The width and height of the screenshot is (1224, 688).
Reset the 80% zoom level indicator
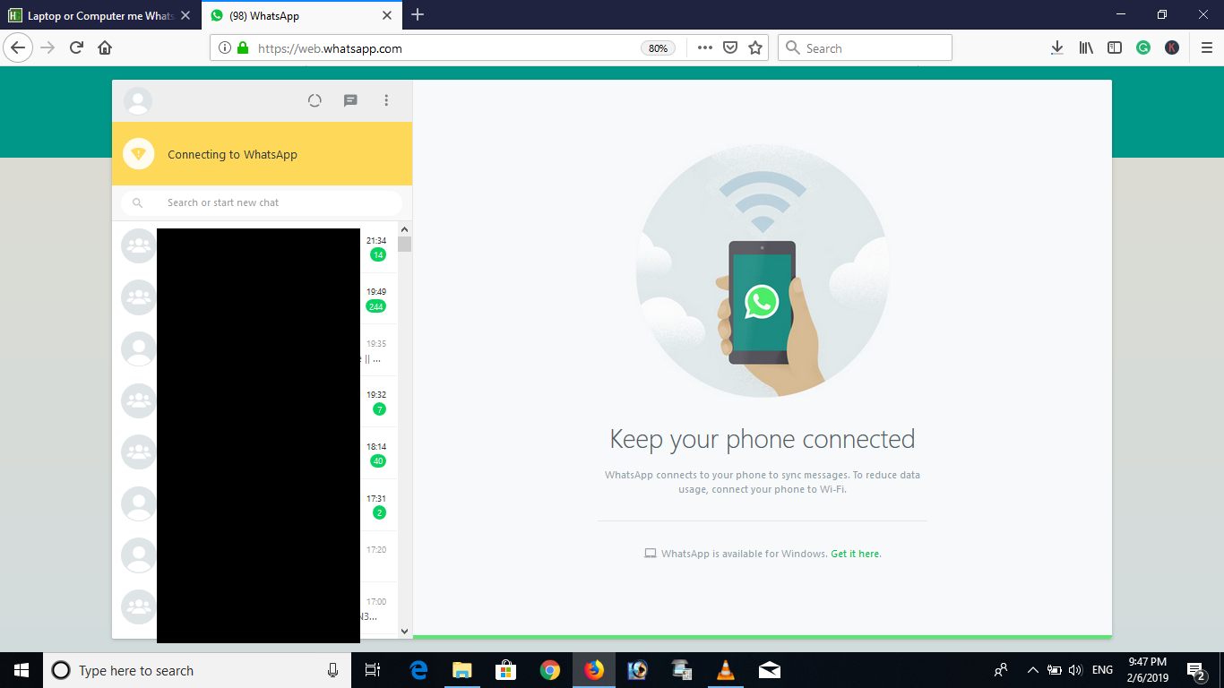pos(658,48)
